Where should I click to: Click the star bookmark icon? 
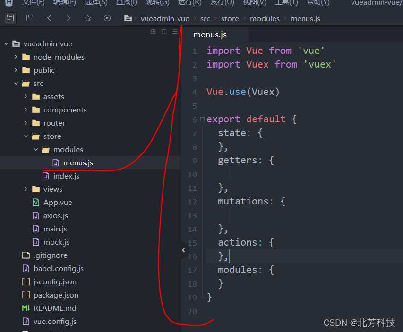pyautogui.click(x=88, y=18)
